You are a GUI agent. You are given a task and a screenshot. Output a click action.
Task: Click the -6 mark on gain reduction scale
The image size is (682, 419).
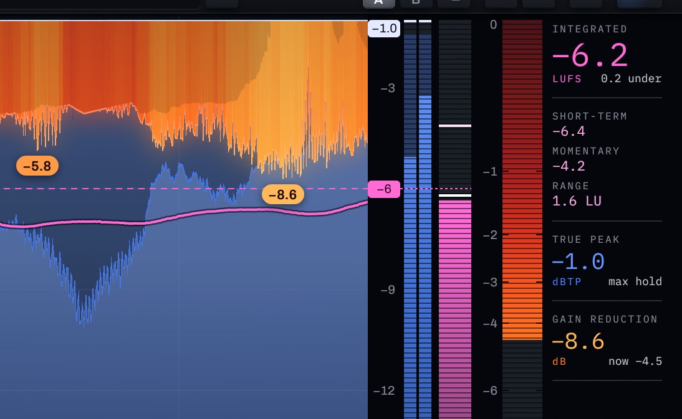click(x=490, y=390)
